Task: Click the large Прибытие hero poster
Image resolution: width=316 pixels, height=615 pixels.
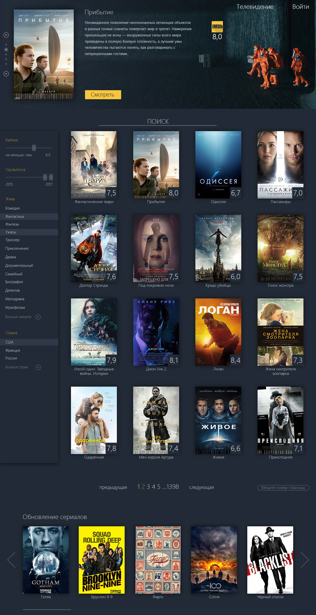Action: coord(44,54)
